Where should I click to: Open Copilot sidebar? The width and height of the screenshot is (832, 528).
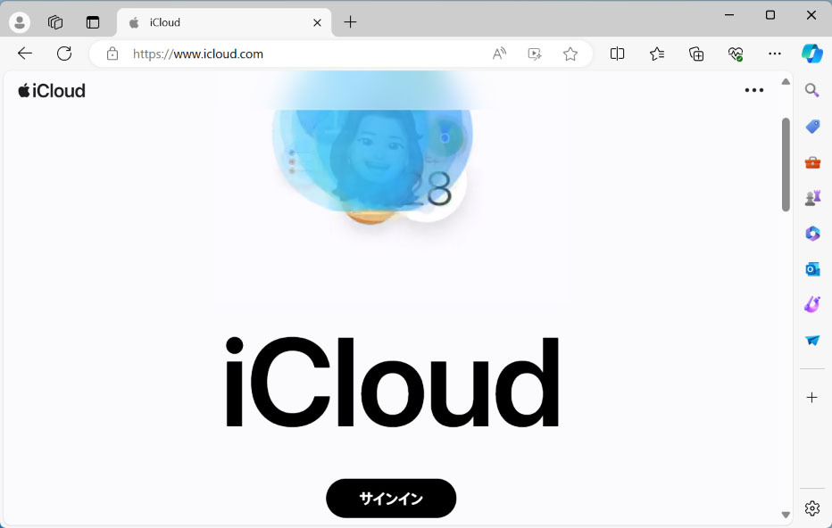[811, 54]
